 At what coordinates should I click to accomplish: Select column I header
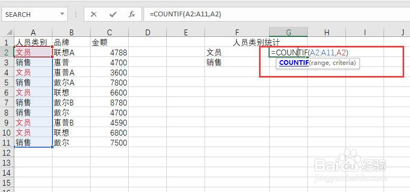(365, 32)
